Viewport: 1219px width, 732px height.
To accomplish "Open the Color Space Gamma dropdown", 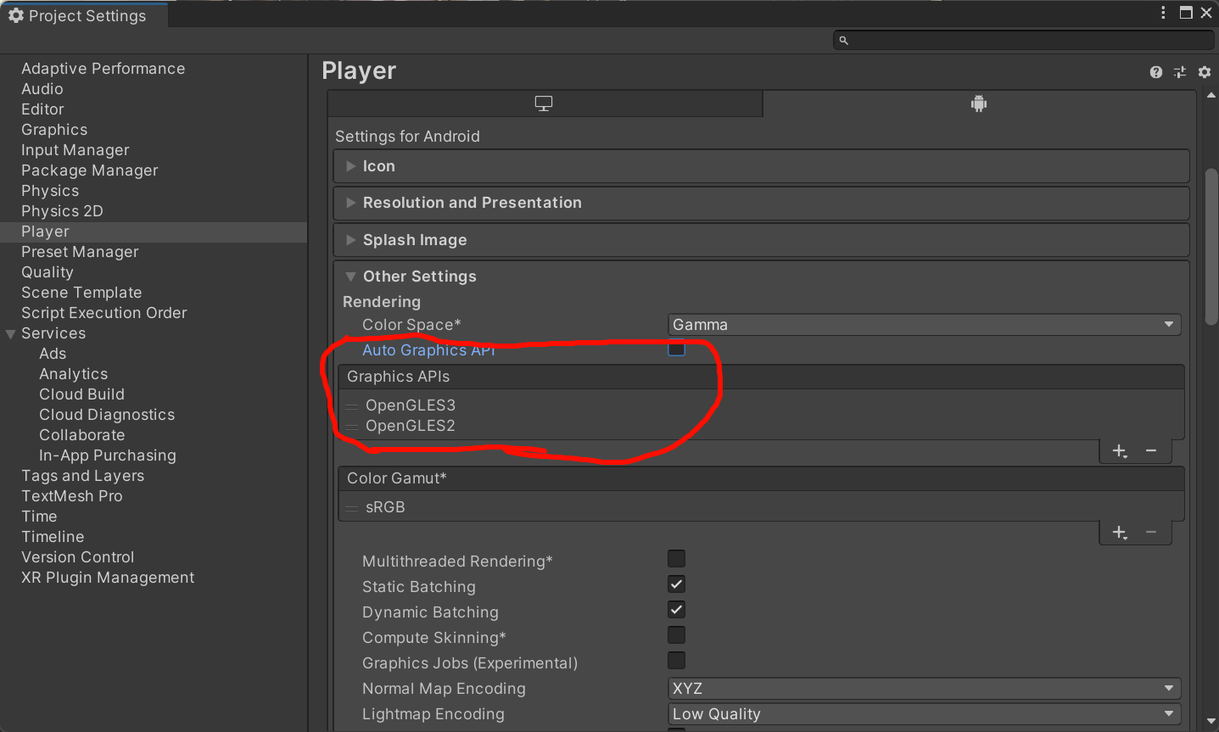I will click(x=924, y=325).
